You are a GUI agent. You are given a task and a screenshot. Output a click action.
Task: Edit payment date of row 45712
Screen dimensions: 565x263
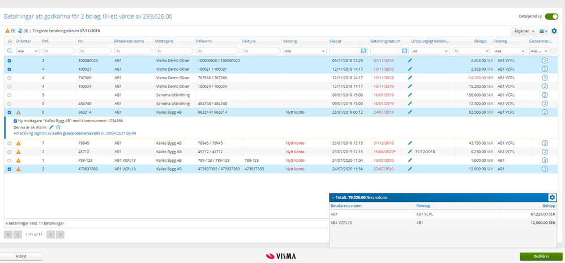(409, 152)
